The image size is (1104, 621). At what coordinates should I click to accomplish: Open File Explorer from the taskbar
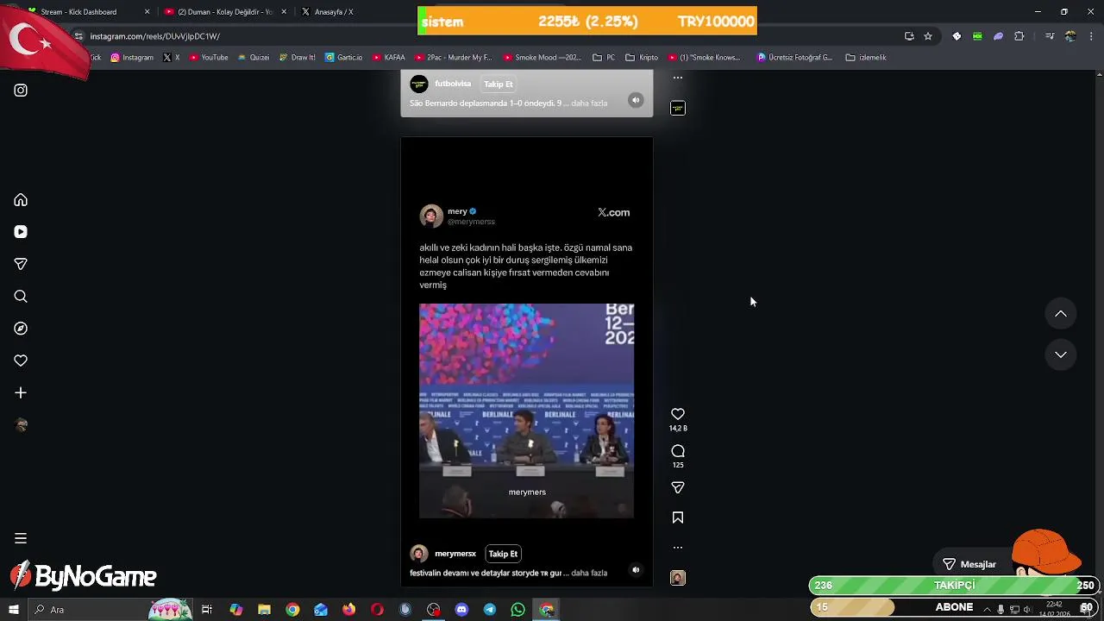(x=264, y=610)
